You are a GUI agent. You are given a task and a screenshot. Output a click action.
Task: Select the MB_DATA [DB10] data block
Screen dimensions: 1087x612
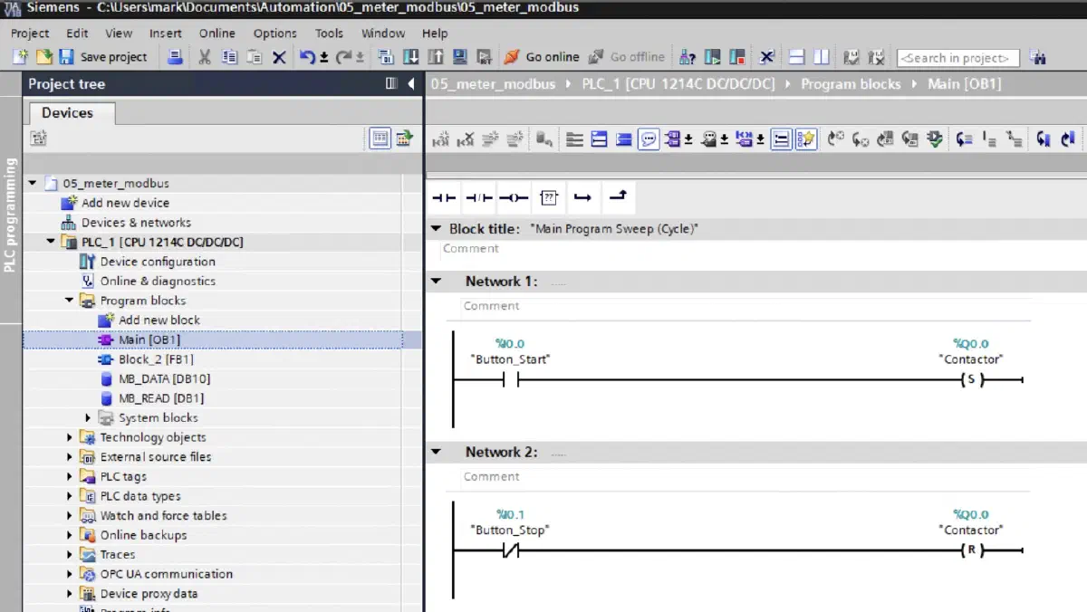point(155,378)
